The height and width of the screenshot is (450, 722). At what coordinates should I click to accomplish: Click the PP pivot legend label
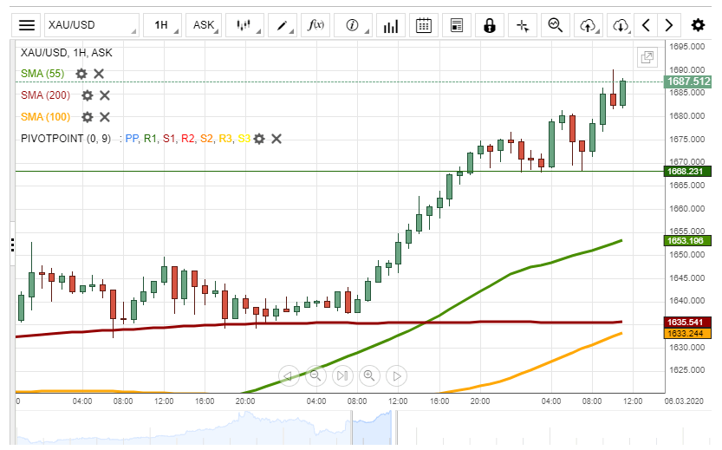(x=131, y=139)
